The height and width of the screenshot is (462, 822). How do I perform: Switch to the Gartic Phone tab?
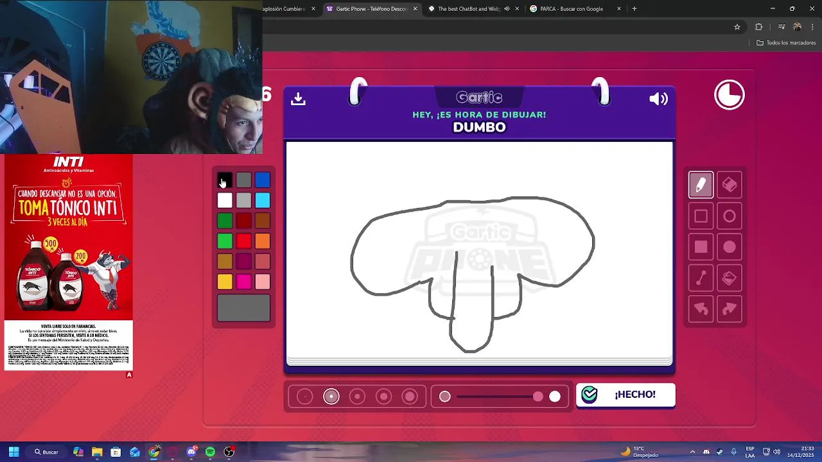pos(372,9)
